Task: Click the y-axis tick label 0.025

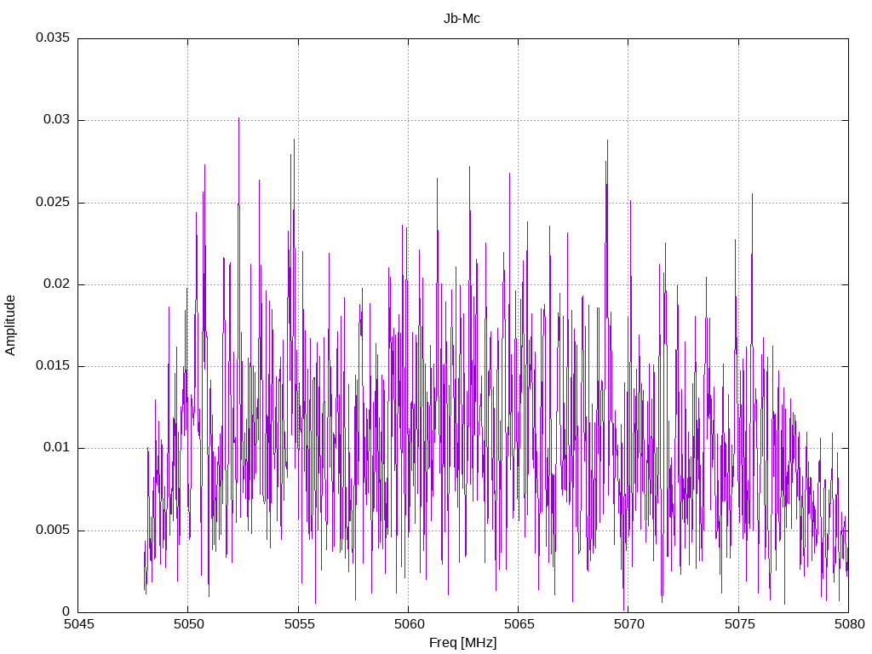Action: click(x=53, y=202)
